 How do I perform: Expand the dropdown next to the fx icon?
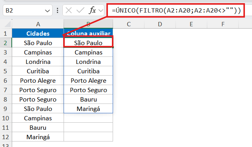(x=101, y=11)
